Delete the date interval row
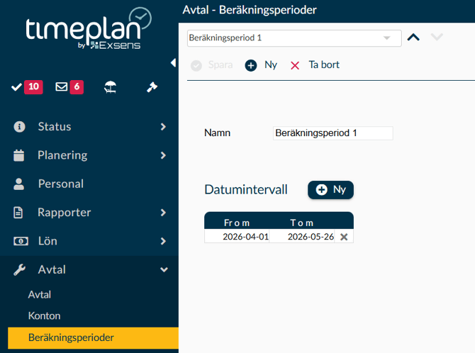 tap(344, 237)
